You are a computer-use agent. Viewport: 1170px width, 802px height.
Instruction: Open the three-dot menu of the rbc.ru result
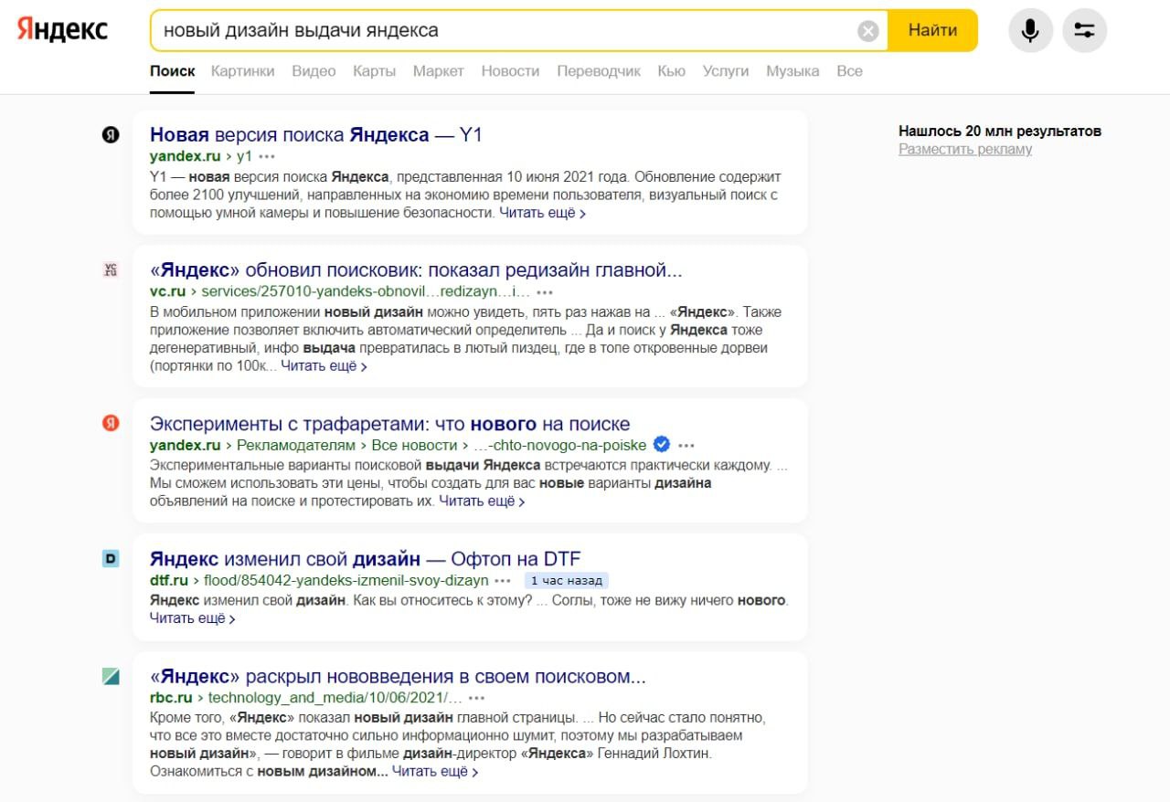point(479,699)
